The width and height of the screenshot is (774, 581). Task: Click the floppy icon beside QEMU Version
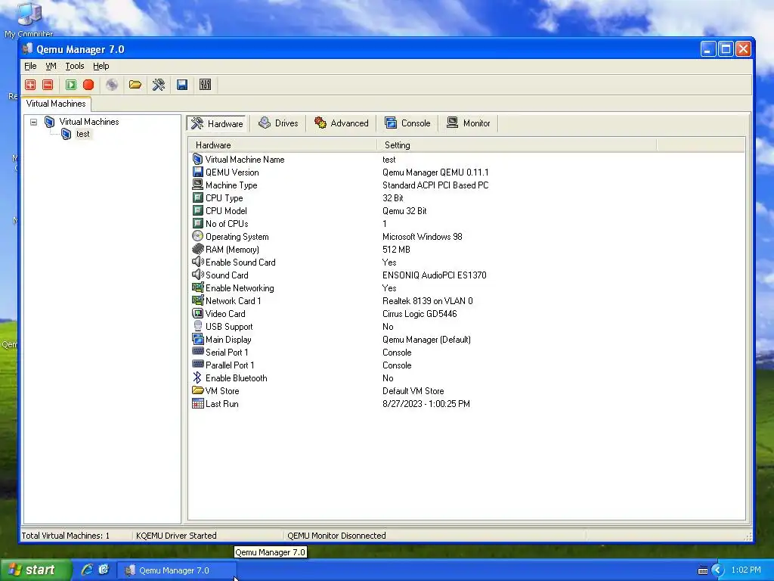point(197,172)
